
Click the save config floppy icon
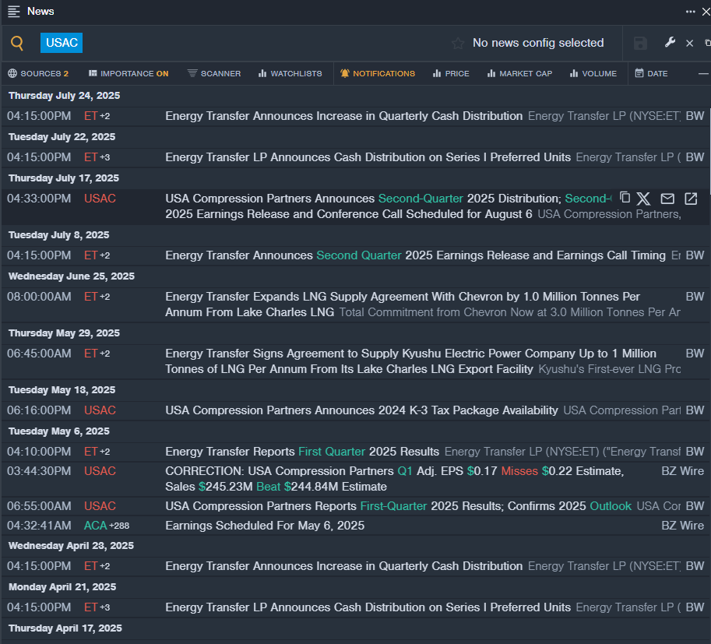[640, 43]
